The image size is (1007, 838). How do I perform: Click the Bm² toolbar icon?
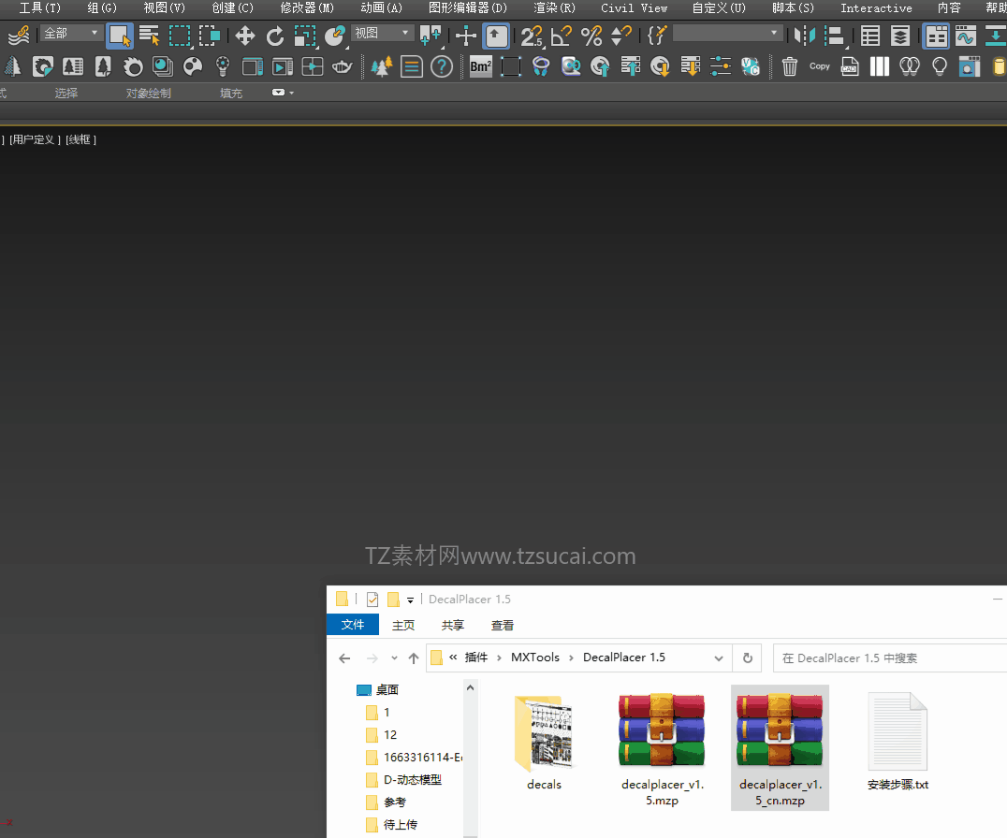click(481, 66)
